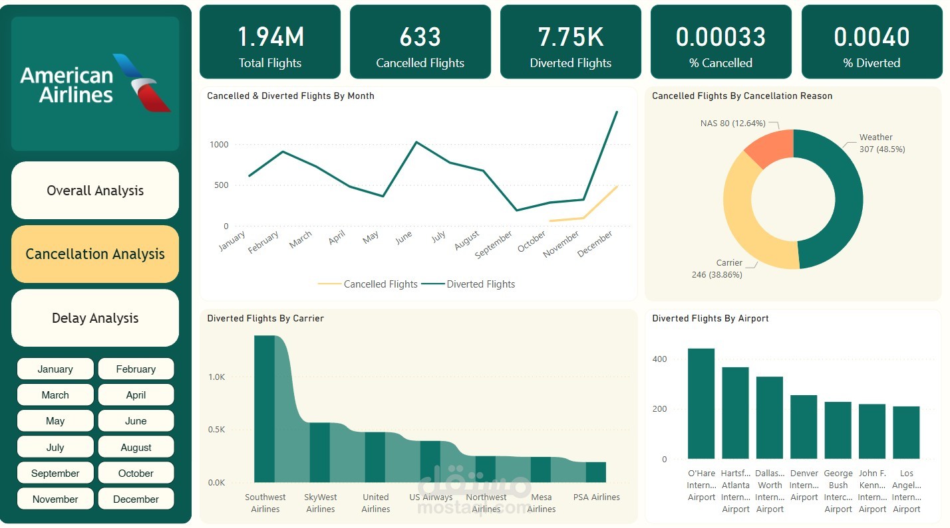Toggle May month filter
This screenshot has height=528, width=950.
pyautogui.click(x=55, y=421)
